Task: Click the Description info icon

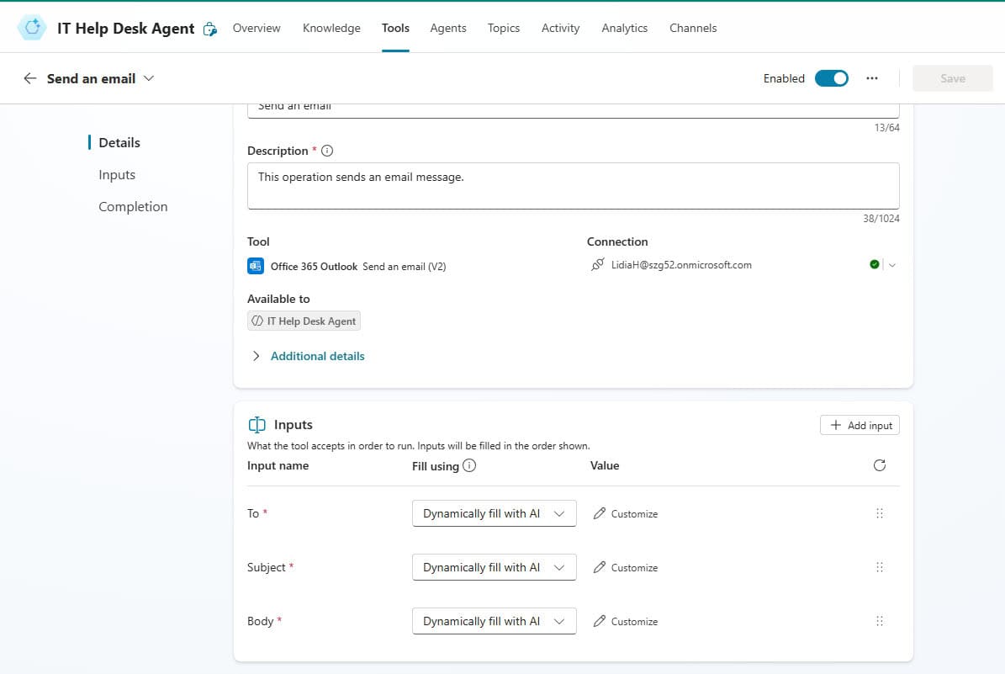Action: click(x=327, y=151)
